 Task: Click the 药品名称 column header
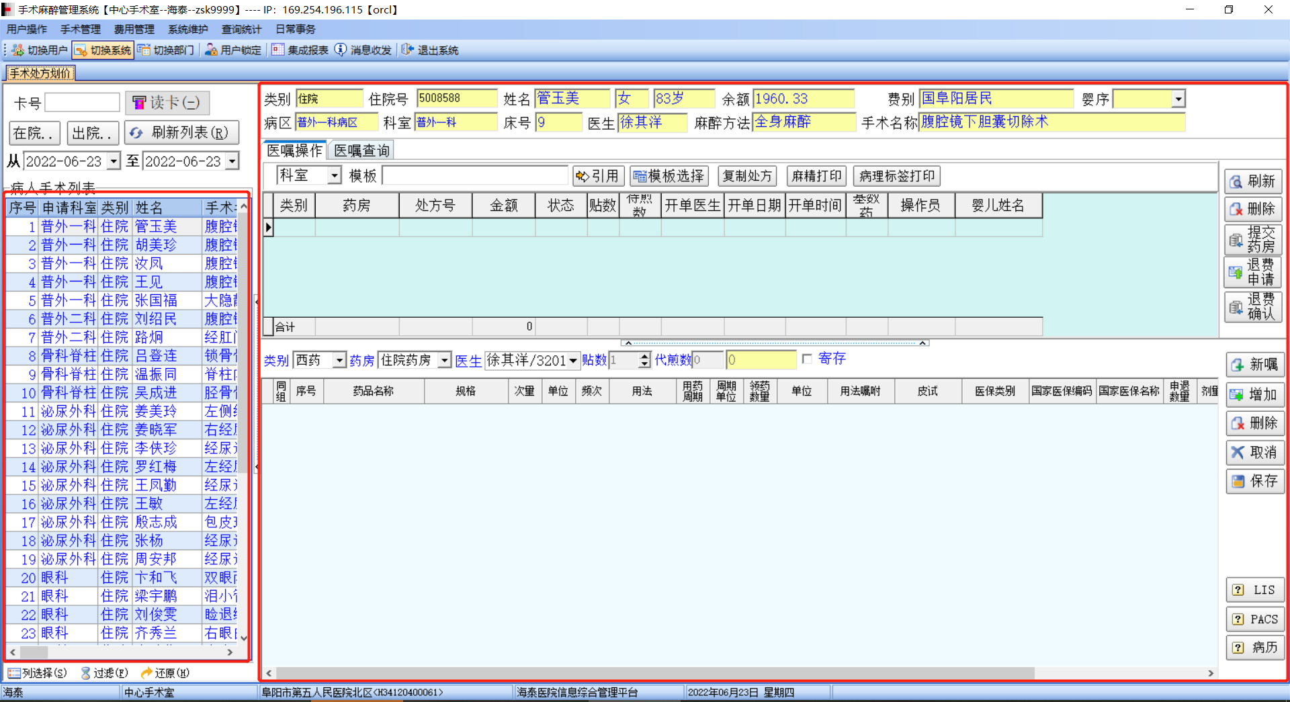374,391
